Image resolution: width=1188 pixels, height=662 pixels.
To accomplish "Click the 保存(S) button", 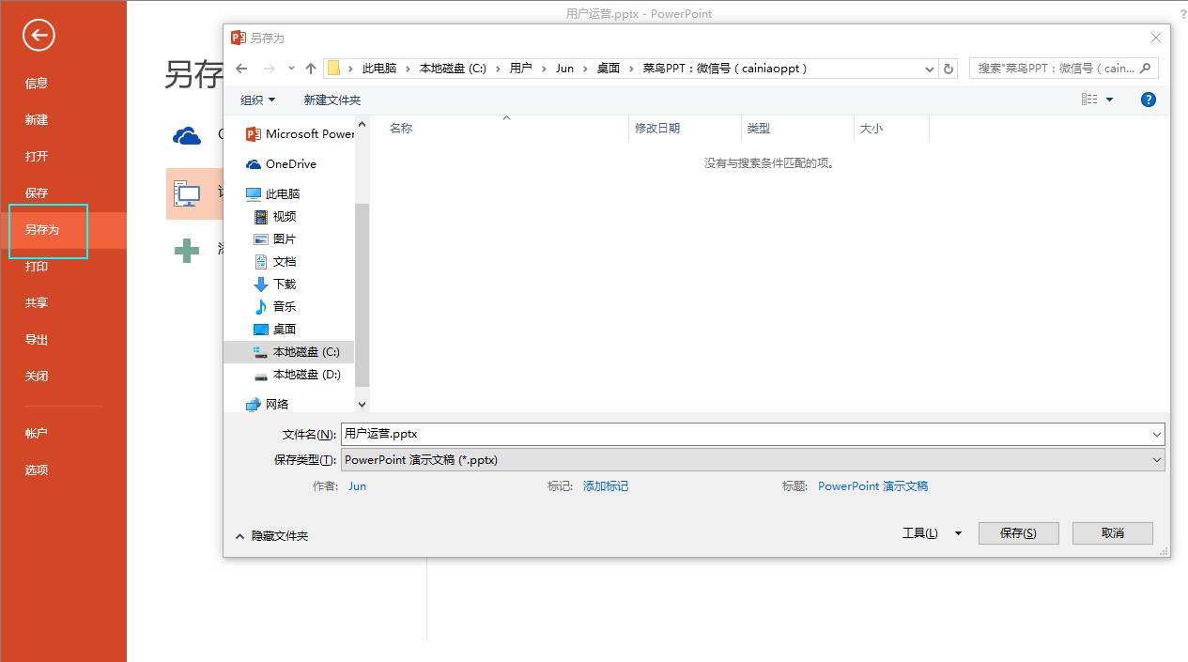I will coord(1018,532).
